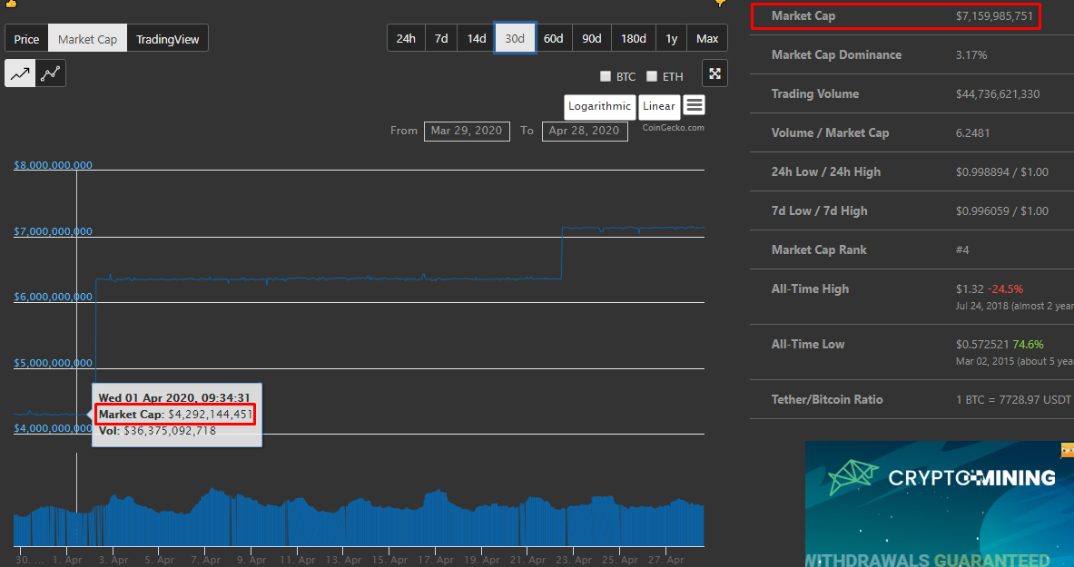Viewport: 1074px width, 567px height.
Task: Click the volume bar navigator below chart
Action: [363, 517]
